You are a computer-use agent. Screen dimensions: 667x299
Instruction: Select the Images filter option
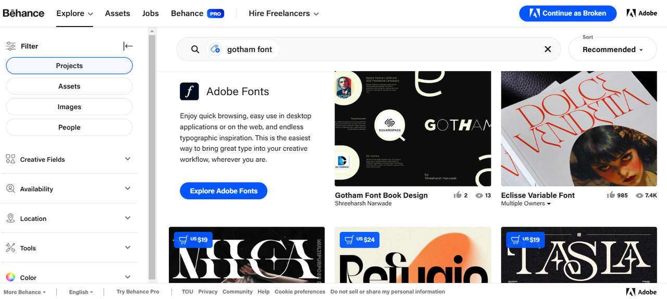coord(69,107)
